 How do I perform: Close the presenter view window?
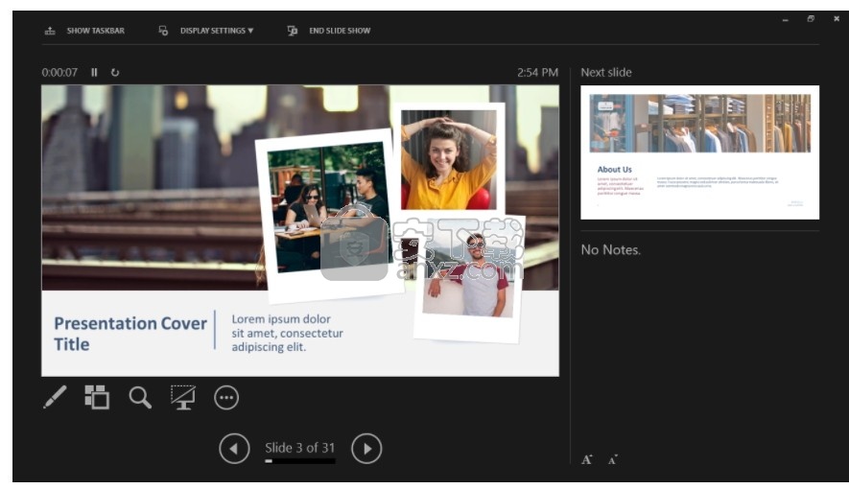[x=836, y=19]
